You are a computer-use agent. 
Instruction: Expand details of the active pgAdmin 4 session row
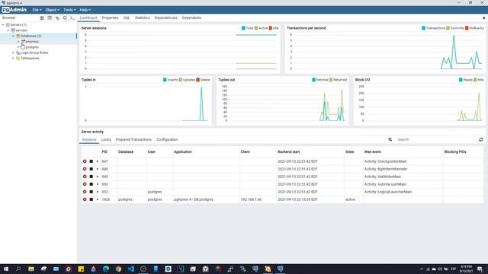click(x=97, y=199)
